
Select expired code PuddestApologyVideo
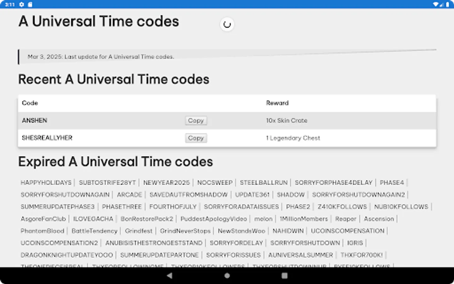(214, 219)
